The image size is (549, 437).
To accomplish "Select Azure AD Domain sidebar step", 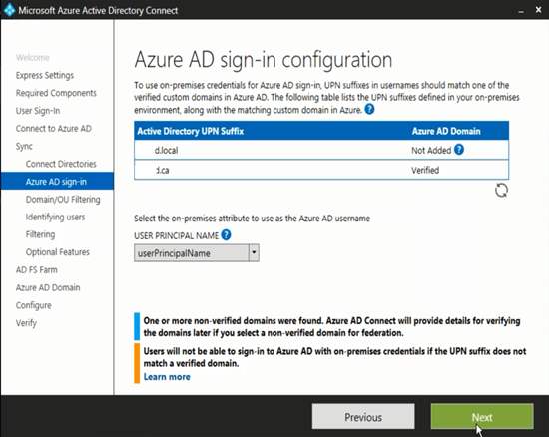I will pos(48,287).
